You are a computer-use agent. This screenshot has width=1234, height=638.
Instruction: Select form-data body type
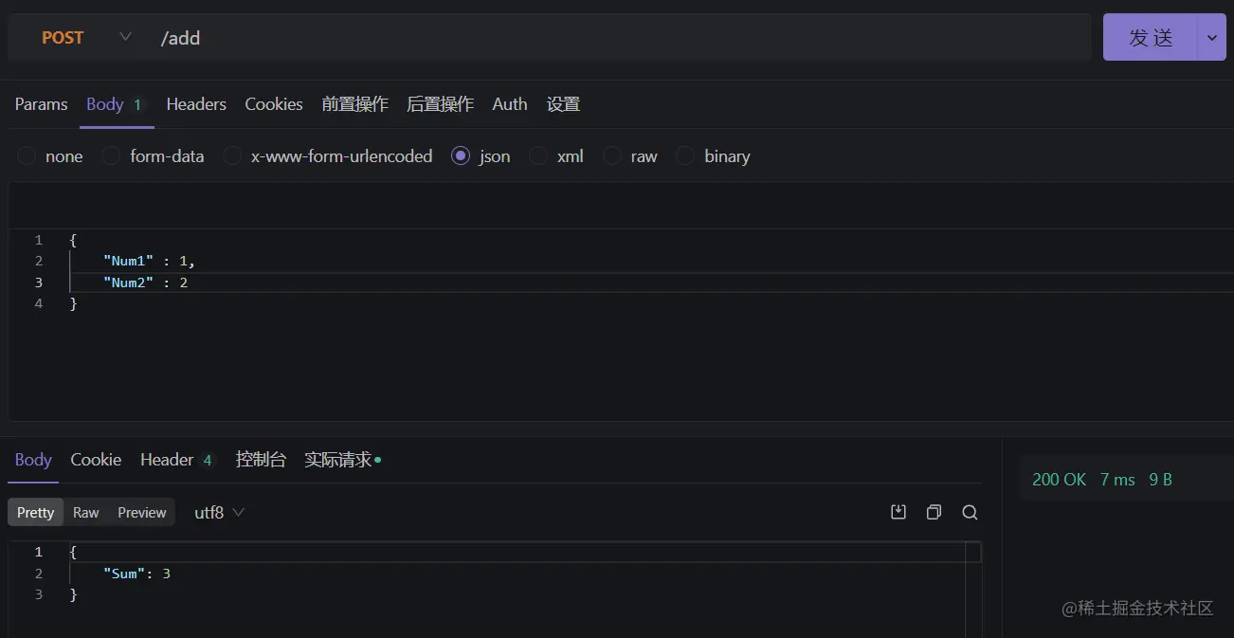pos(153,156)
